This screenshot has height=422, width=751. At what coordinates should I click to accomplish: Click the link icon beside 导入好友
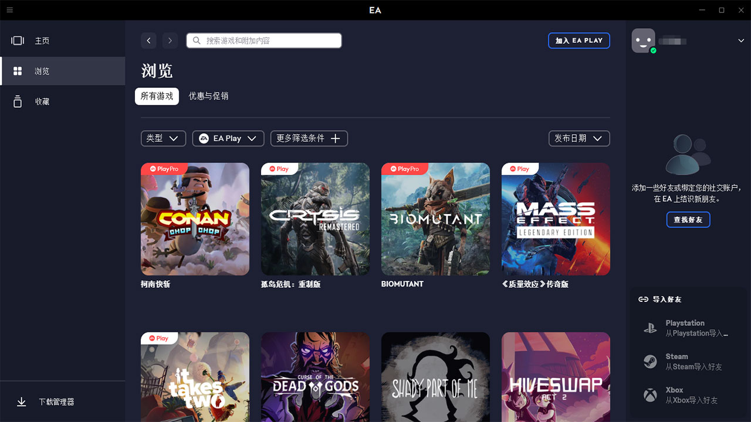coord(643,299)
